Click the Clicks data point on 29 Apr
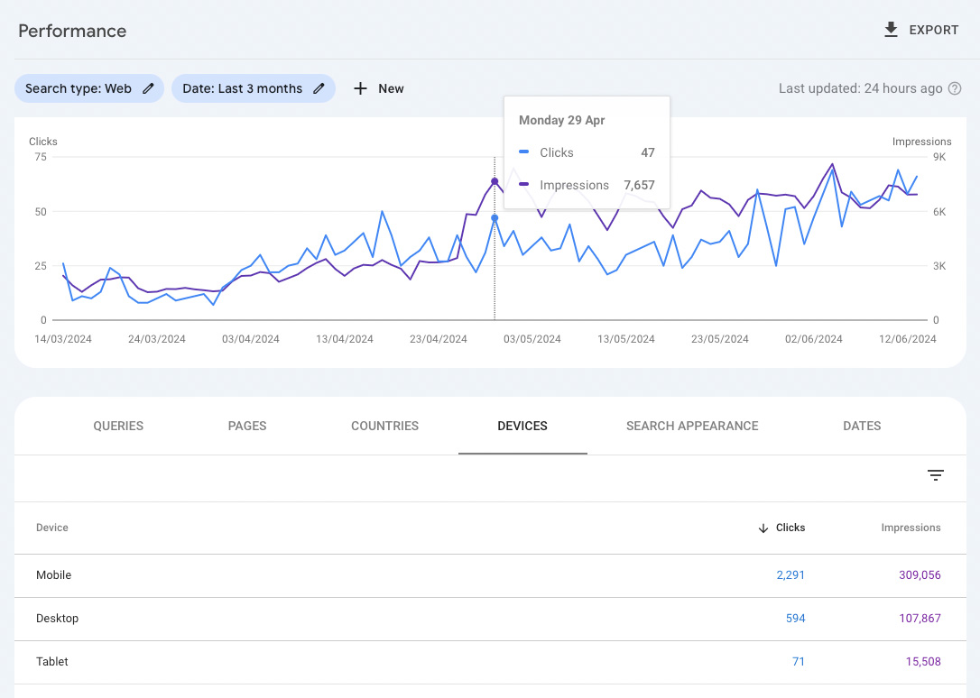This screenshot has width=980, height=698. point(495,218)
